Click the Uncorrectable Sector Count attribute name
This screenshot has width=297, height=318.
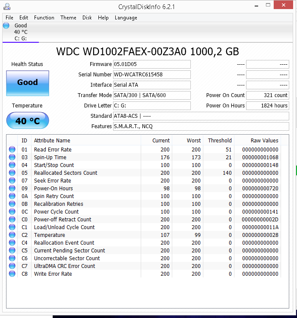(x=67, y=258)
